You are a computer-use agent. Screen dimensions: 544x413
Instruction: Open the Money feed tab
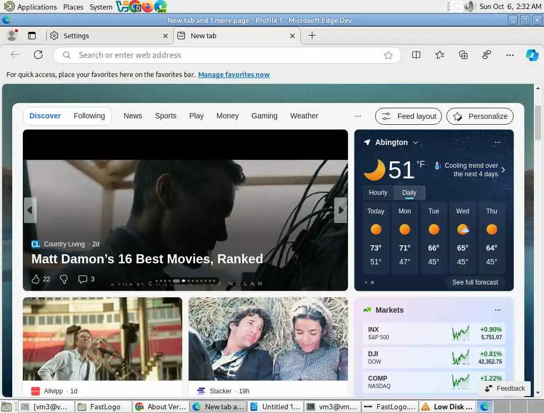[x=227, y=116]
